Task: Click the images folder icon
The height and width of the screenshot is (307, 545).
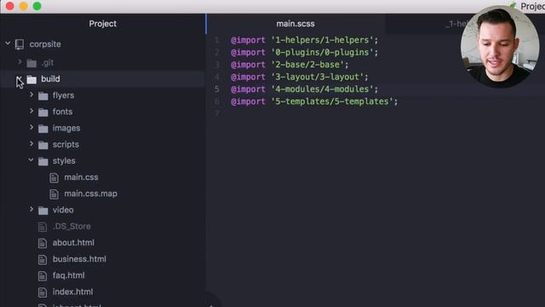Action: (43, 129)
